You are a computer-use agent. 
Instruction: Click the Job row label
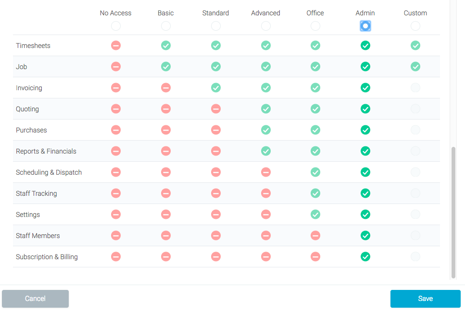[21, 67]
